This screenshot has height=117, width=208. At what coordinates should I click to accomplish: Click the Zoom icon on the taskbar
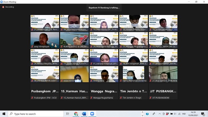tap(92, 114)
